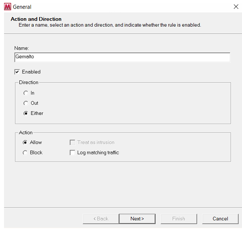Select Either as the rule direction
The image size is (242, 229).
26,113
